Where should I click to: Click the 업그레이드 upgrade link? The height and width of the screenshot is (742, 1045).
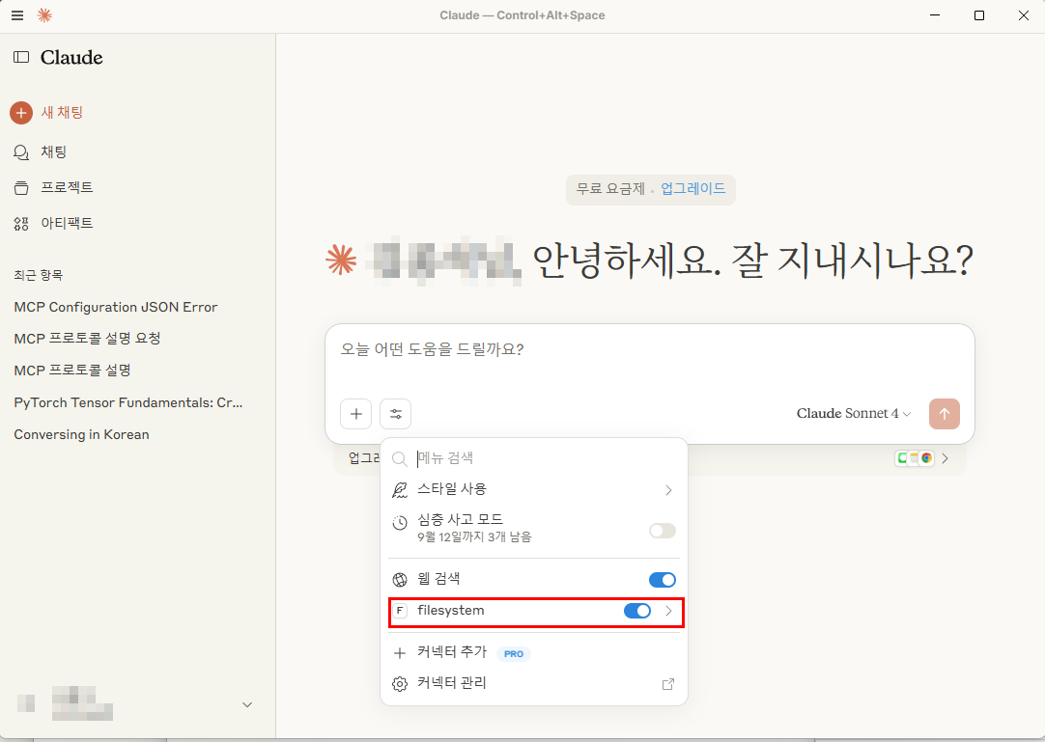pyautogui.click(x=693, y=188)
